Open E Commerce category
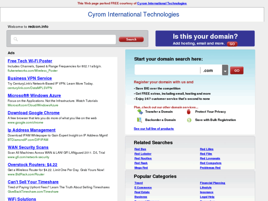 coord(143,188)
